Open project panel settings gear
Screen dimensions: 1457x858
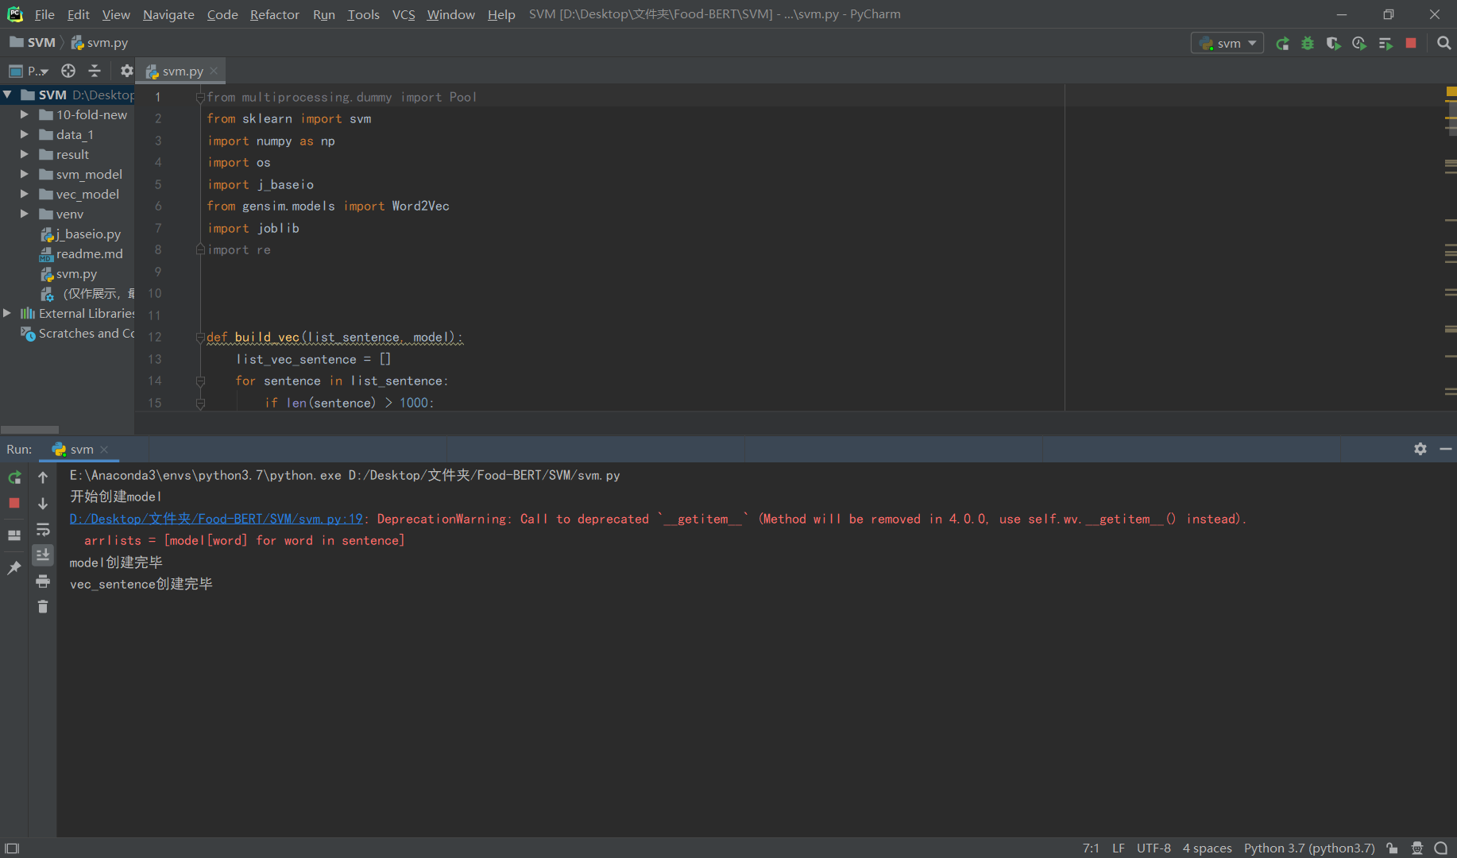pos(126,71)
